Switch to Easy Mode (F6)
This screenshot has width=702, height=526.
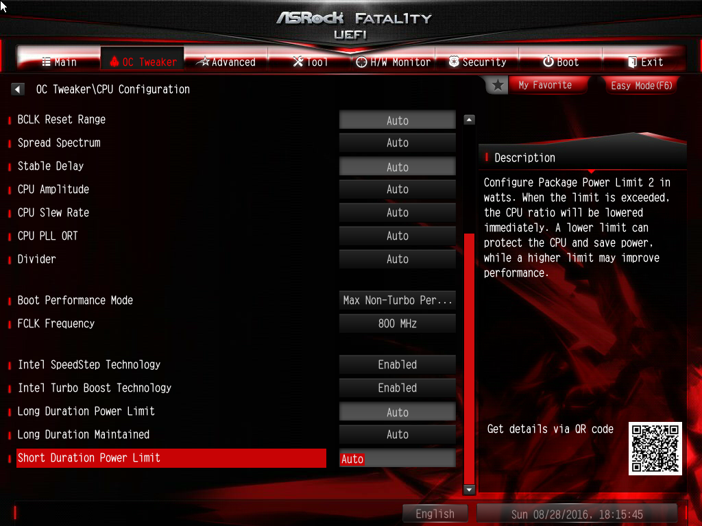tap(641, 86)
